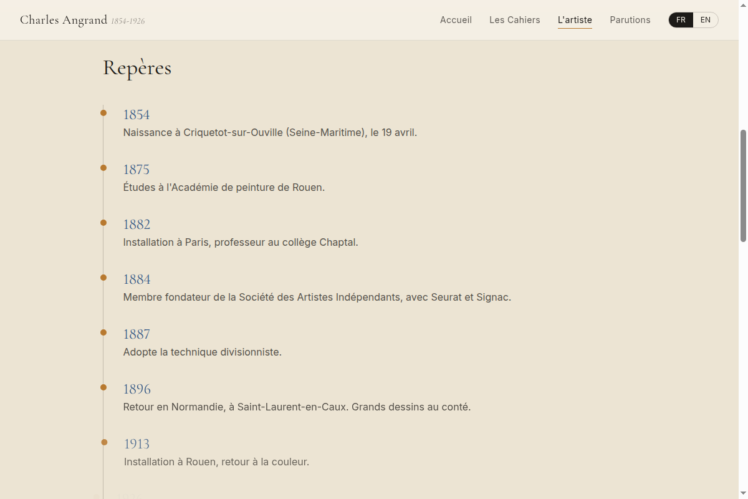
Task: Click text 'Membre fondateur de la Société des Artistes Indépendants'
Action: [262, 297]
